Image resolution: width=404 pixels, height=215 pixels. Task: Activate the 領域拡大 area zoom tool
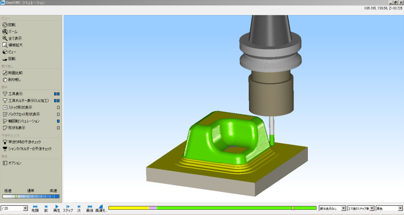coord(12,45)
